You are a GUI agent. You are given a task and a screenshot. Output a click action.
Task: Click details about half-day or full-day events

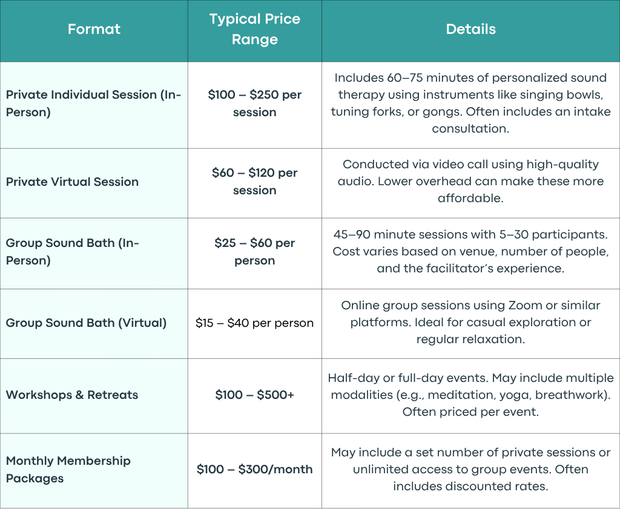click(470, 395)
